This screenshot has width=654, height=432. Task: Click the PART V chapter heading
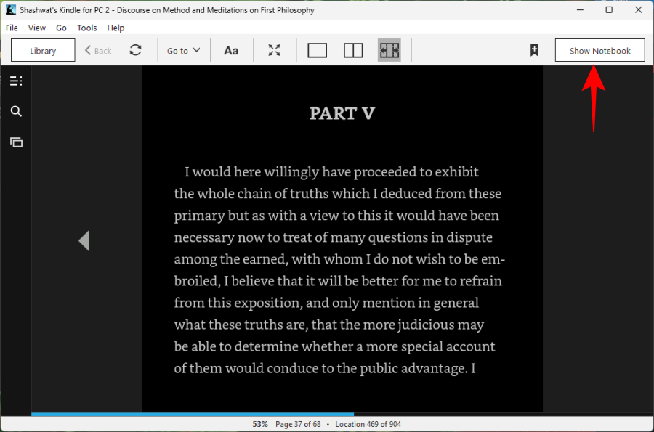pos(342,113)
